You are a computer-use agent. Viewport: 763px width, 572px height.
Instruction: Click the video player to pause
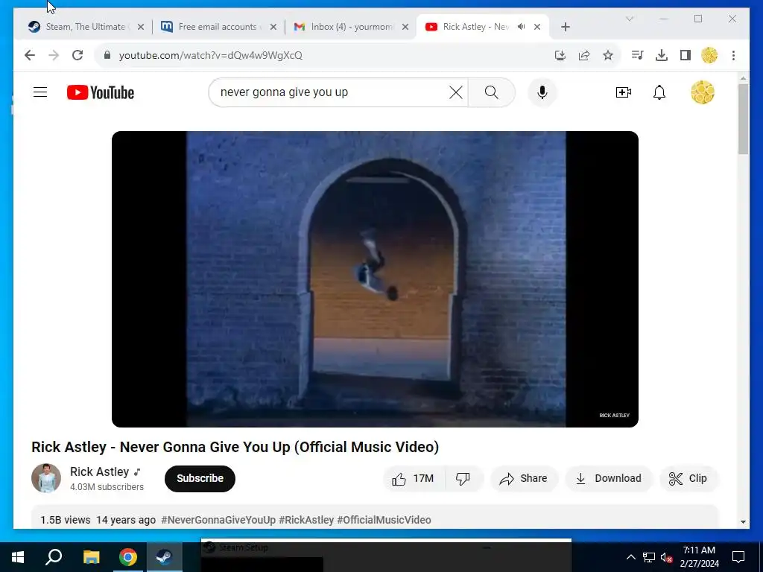pyautogui.click(x=376, y=279)
